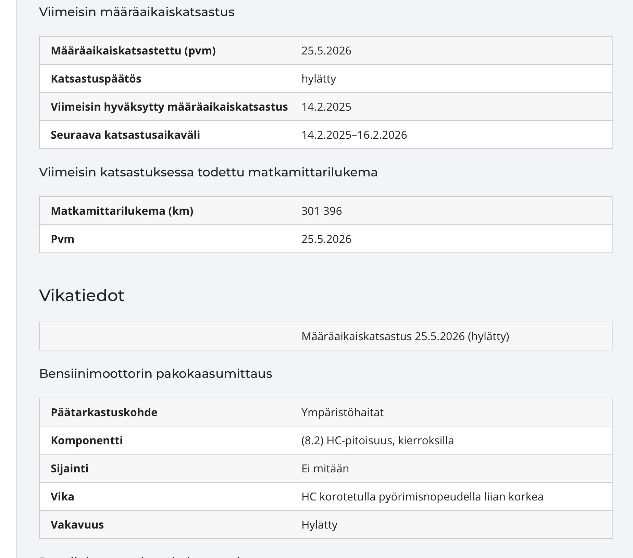The width and height of the screenshot is (633, 558).
Task: Click the odometer reading 301 396
Action: 322,211
